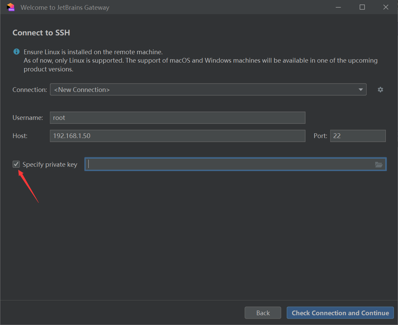This screenshot has width=398, height=325.
Task: Maximize the Gateway window
Action: [362, 7]
